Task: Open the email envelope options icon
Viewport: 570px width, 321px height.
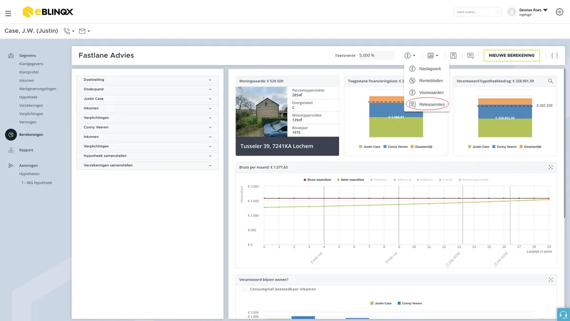Action: [82, 31]
